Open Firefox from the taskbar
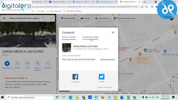The width and height of the screenshot is (178, 100). click(103, 97)
